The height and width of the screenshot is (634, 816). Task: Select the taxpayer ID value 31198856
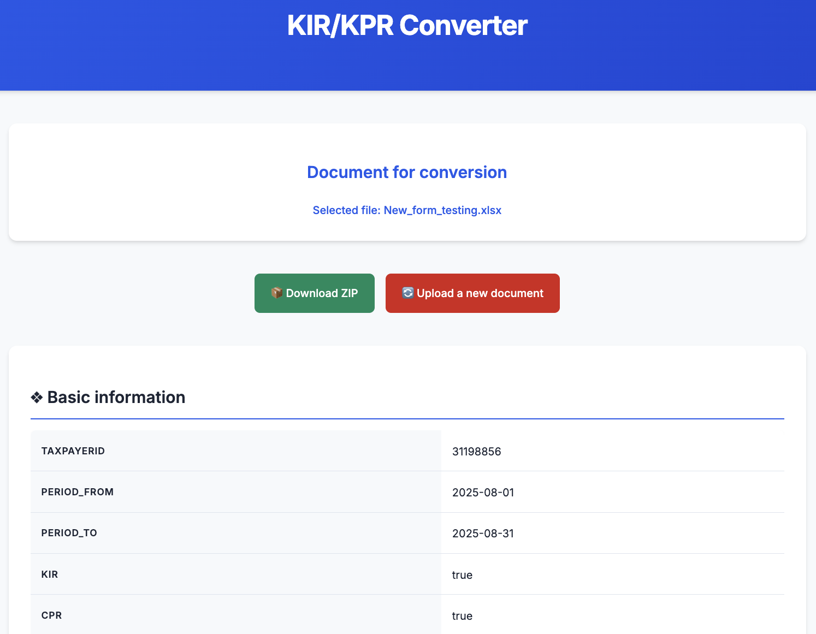476,451
